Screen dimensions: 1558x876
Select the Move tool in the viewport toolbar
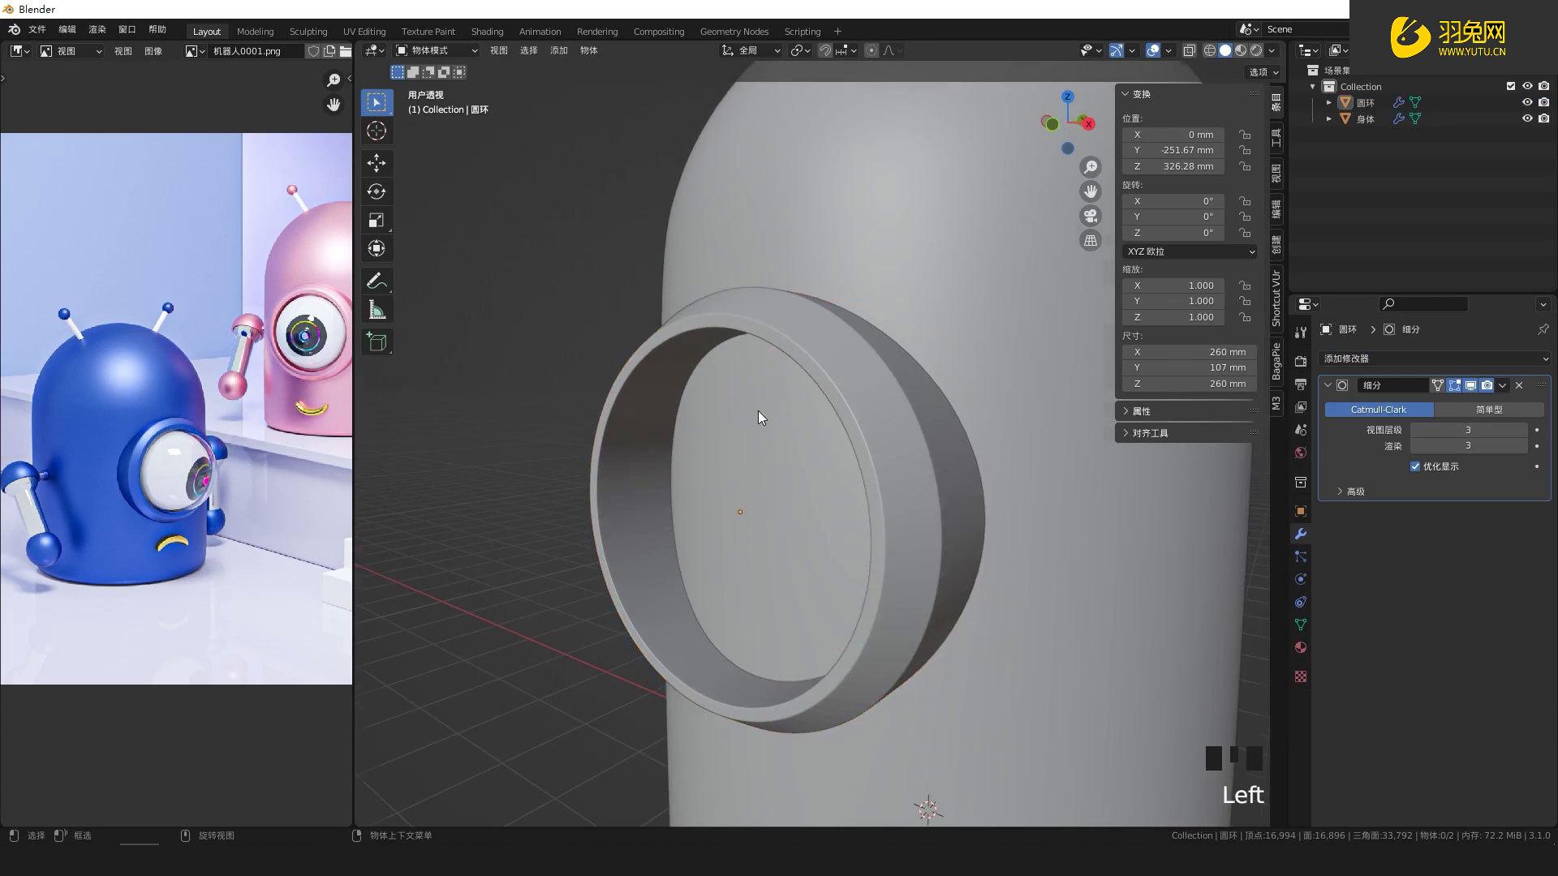point(377,163)
